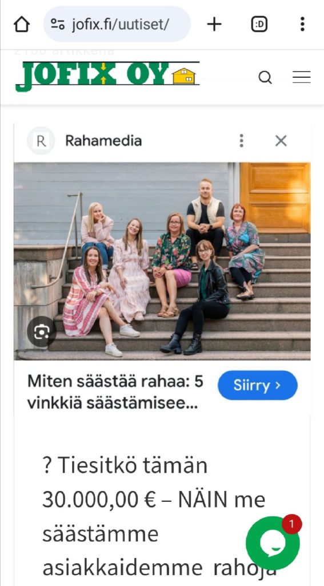Click the Rahamedia round avatar icon
Image resolution: width=324 pixels, height=586 pixels.
[41, 141]
